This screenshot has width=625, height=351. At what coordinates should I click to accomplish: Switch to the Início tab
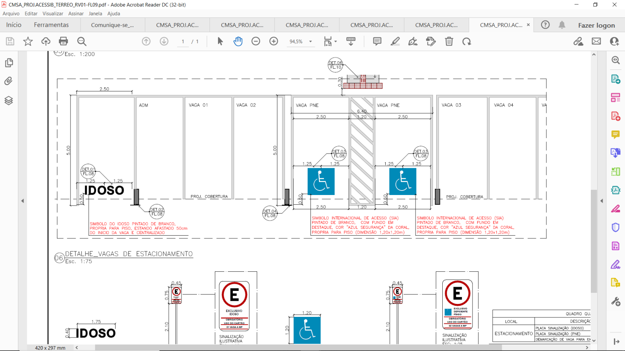pyautogui.click(x=14, y=25)
